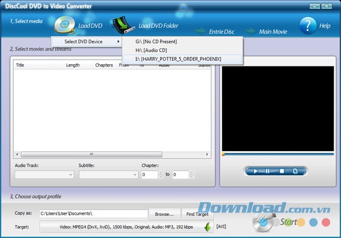Click the preview seek bar

click(x=278, y=155)
